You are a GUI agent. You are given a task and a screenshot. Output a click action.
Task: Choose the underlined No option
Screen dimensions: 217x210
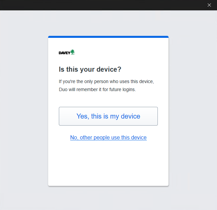point(108,138)
